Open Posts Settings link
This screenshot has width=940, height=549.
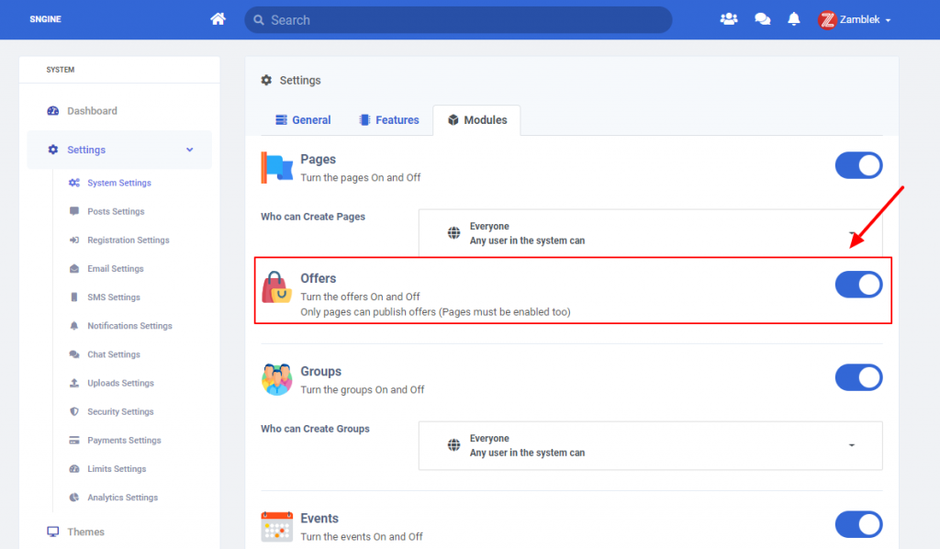[116, 211]
